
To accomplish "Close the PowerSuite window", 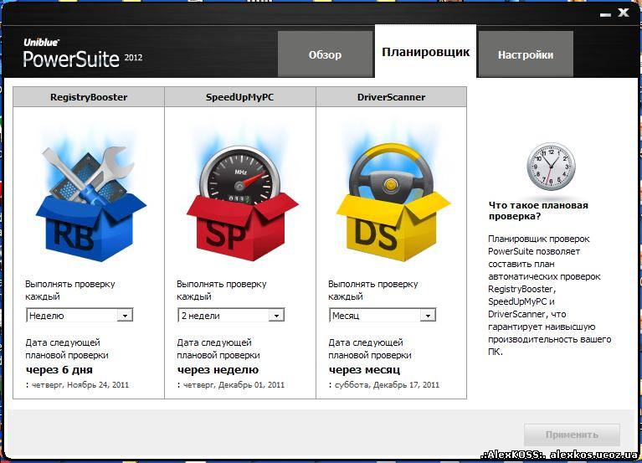I will (623, 13).
